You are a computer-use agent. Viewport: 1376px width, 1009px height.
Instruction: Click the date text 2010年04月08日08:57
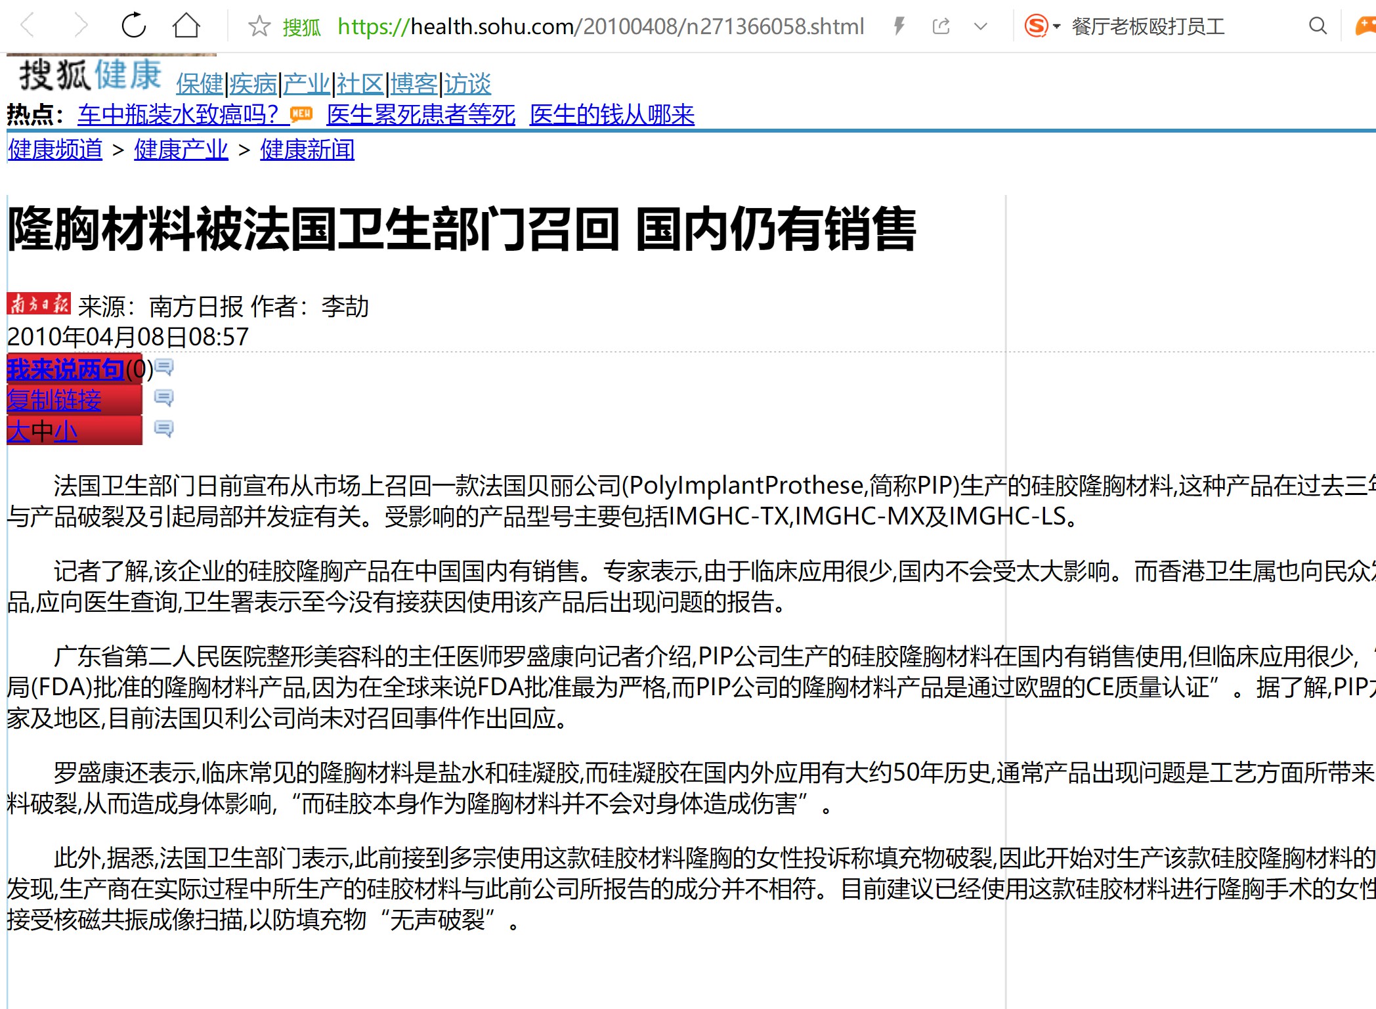[x=128, y=337]
